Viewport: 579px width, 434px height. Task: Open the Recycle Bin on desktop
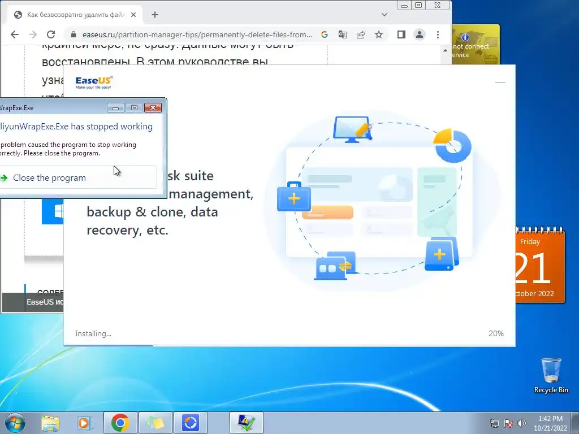point(551,375)
